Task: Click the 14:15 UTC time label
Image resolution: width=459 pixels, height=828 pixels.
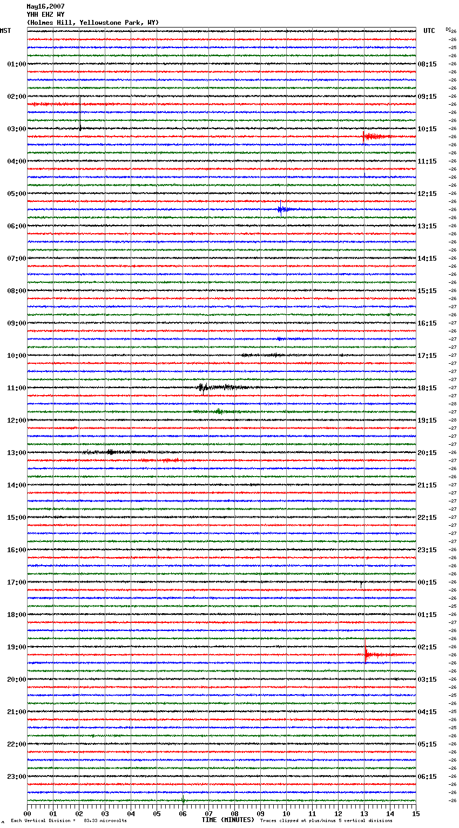Action: (x=427, y=259)
